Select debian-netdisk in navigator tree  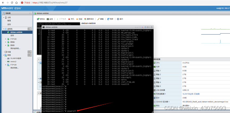[x=16, y=32]
